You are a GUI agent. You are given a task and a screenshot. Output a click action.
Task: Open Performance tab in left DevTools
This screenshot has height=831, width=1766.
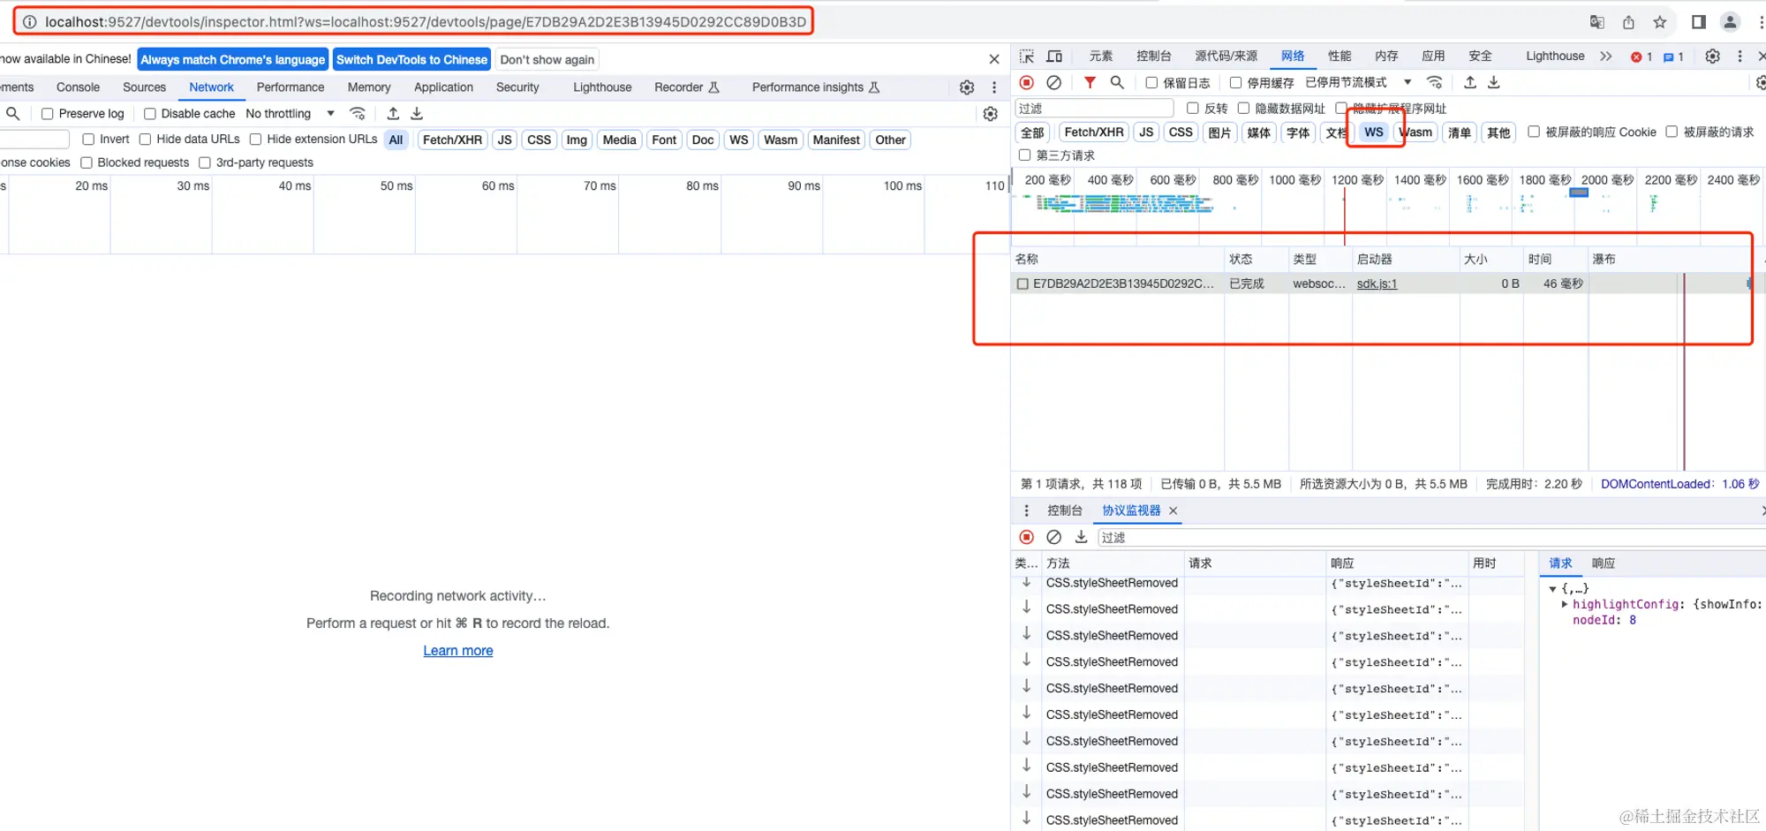[291, 87]
